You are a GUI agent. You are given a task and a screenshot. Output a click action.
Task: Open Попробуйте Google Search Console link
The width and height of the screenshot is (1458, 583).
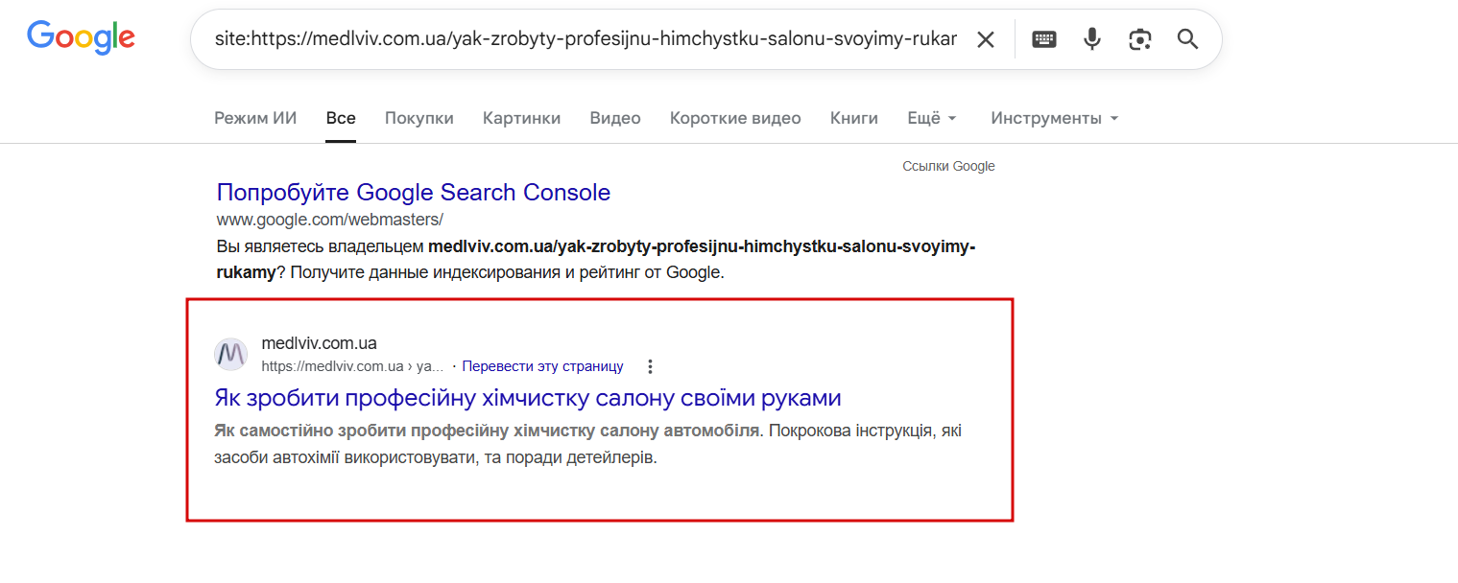tap(413, 192)
